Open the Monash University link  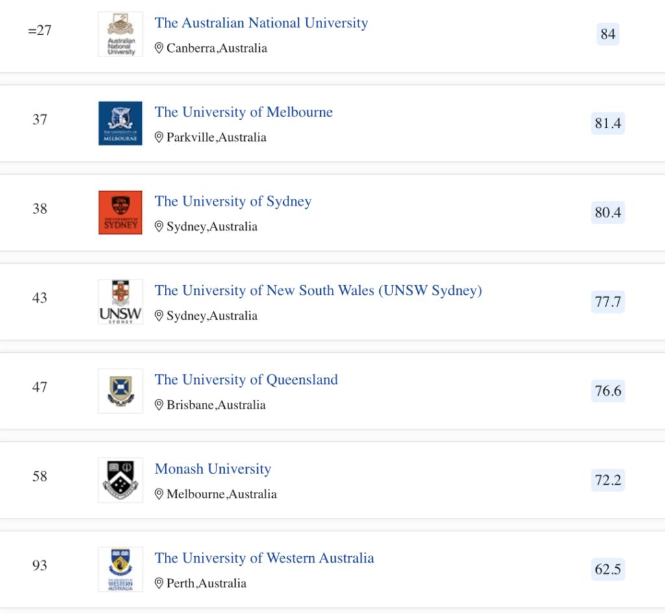pyautogui.click(x=213, y=468)
